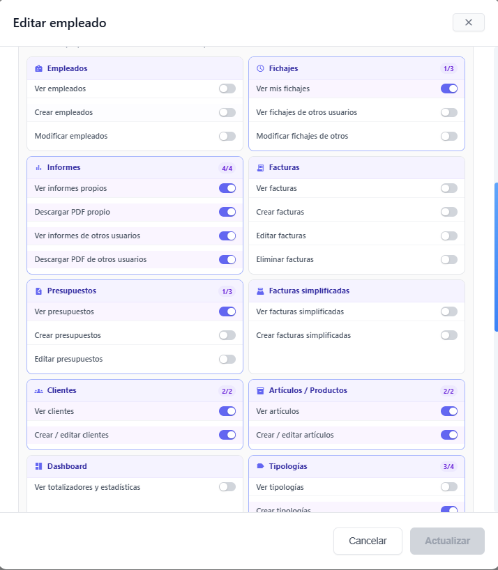
Task: Select the bar chart icon for Informes
Action: pyautogui.click(x=38, y=167)
